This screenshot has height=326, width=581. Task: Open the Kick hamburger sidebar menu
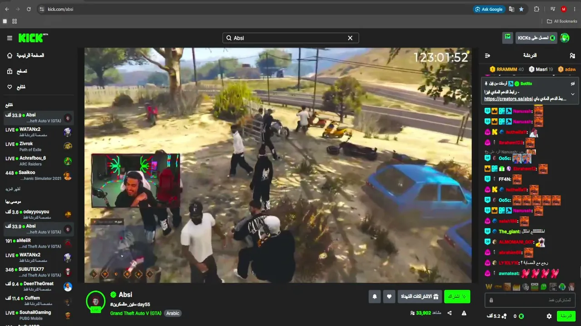click(x=10, y=38)
